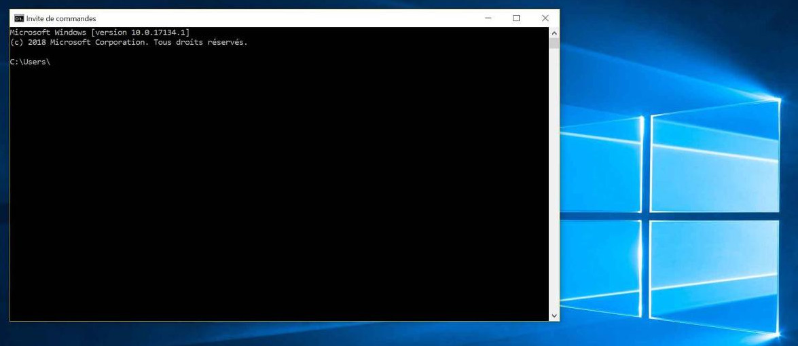This screenshot has width=798, height=346.
Task: Place cursor at the C:\Users\ prompt
Action: (52, 62)
